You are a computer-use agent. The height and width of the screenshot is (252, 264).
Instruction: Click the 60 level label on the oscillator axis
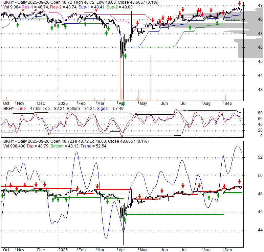coord(260,119)
